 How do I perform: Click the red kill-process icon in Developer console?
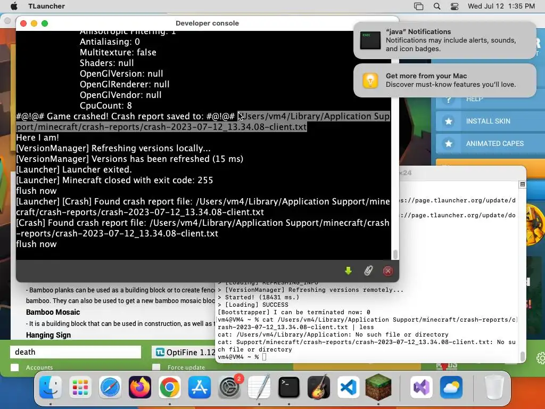click(388, 271)
